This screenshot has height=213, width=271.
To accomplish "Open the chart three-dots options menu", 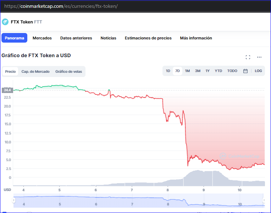I will coord(259,57).
